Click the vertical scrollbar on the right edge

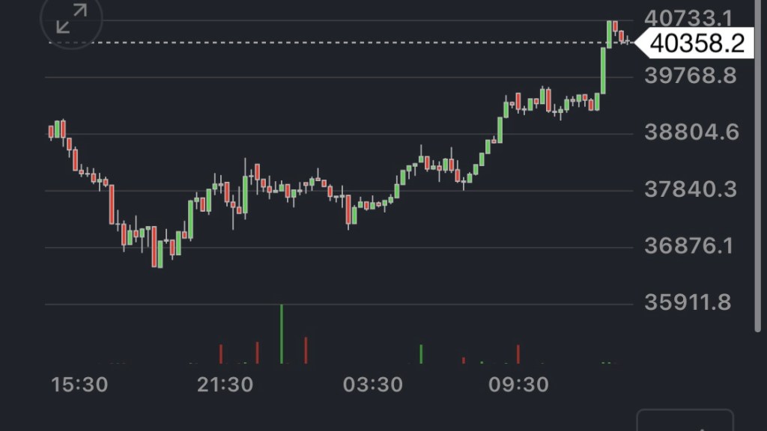pyautogui.click(x=758, y=165)
